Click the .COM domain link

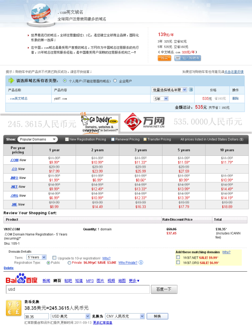click(x=14, y=160)
